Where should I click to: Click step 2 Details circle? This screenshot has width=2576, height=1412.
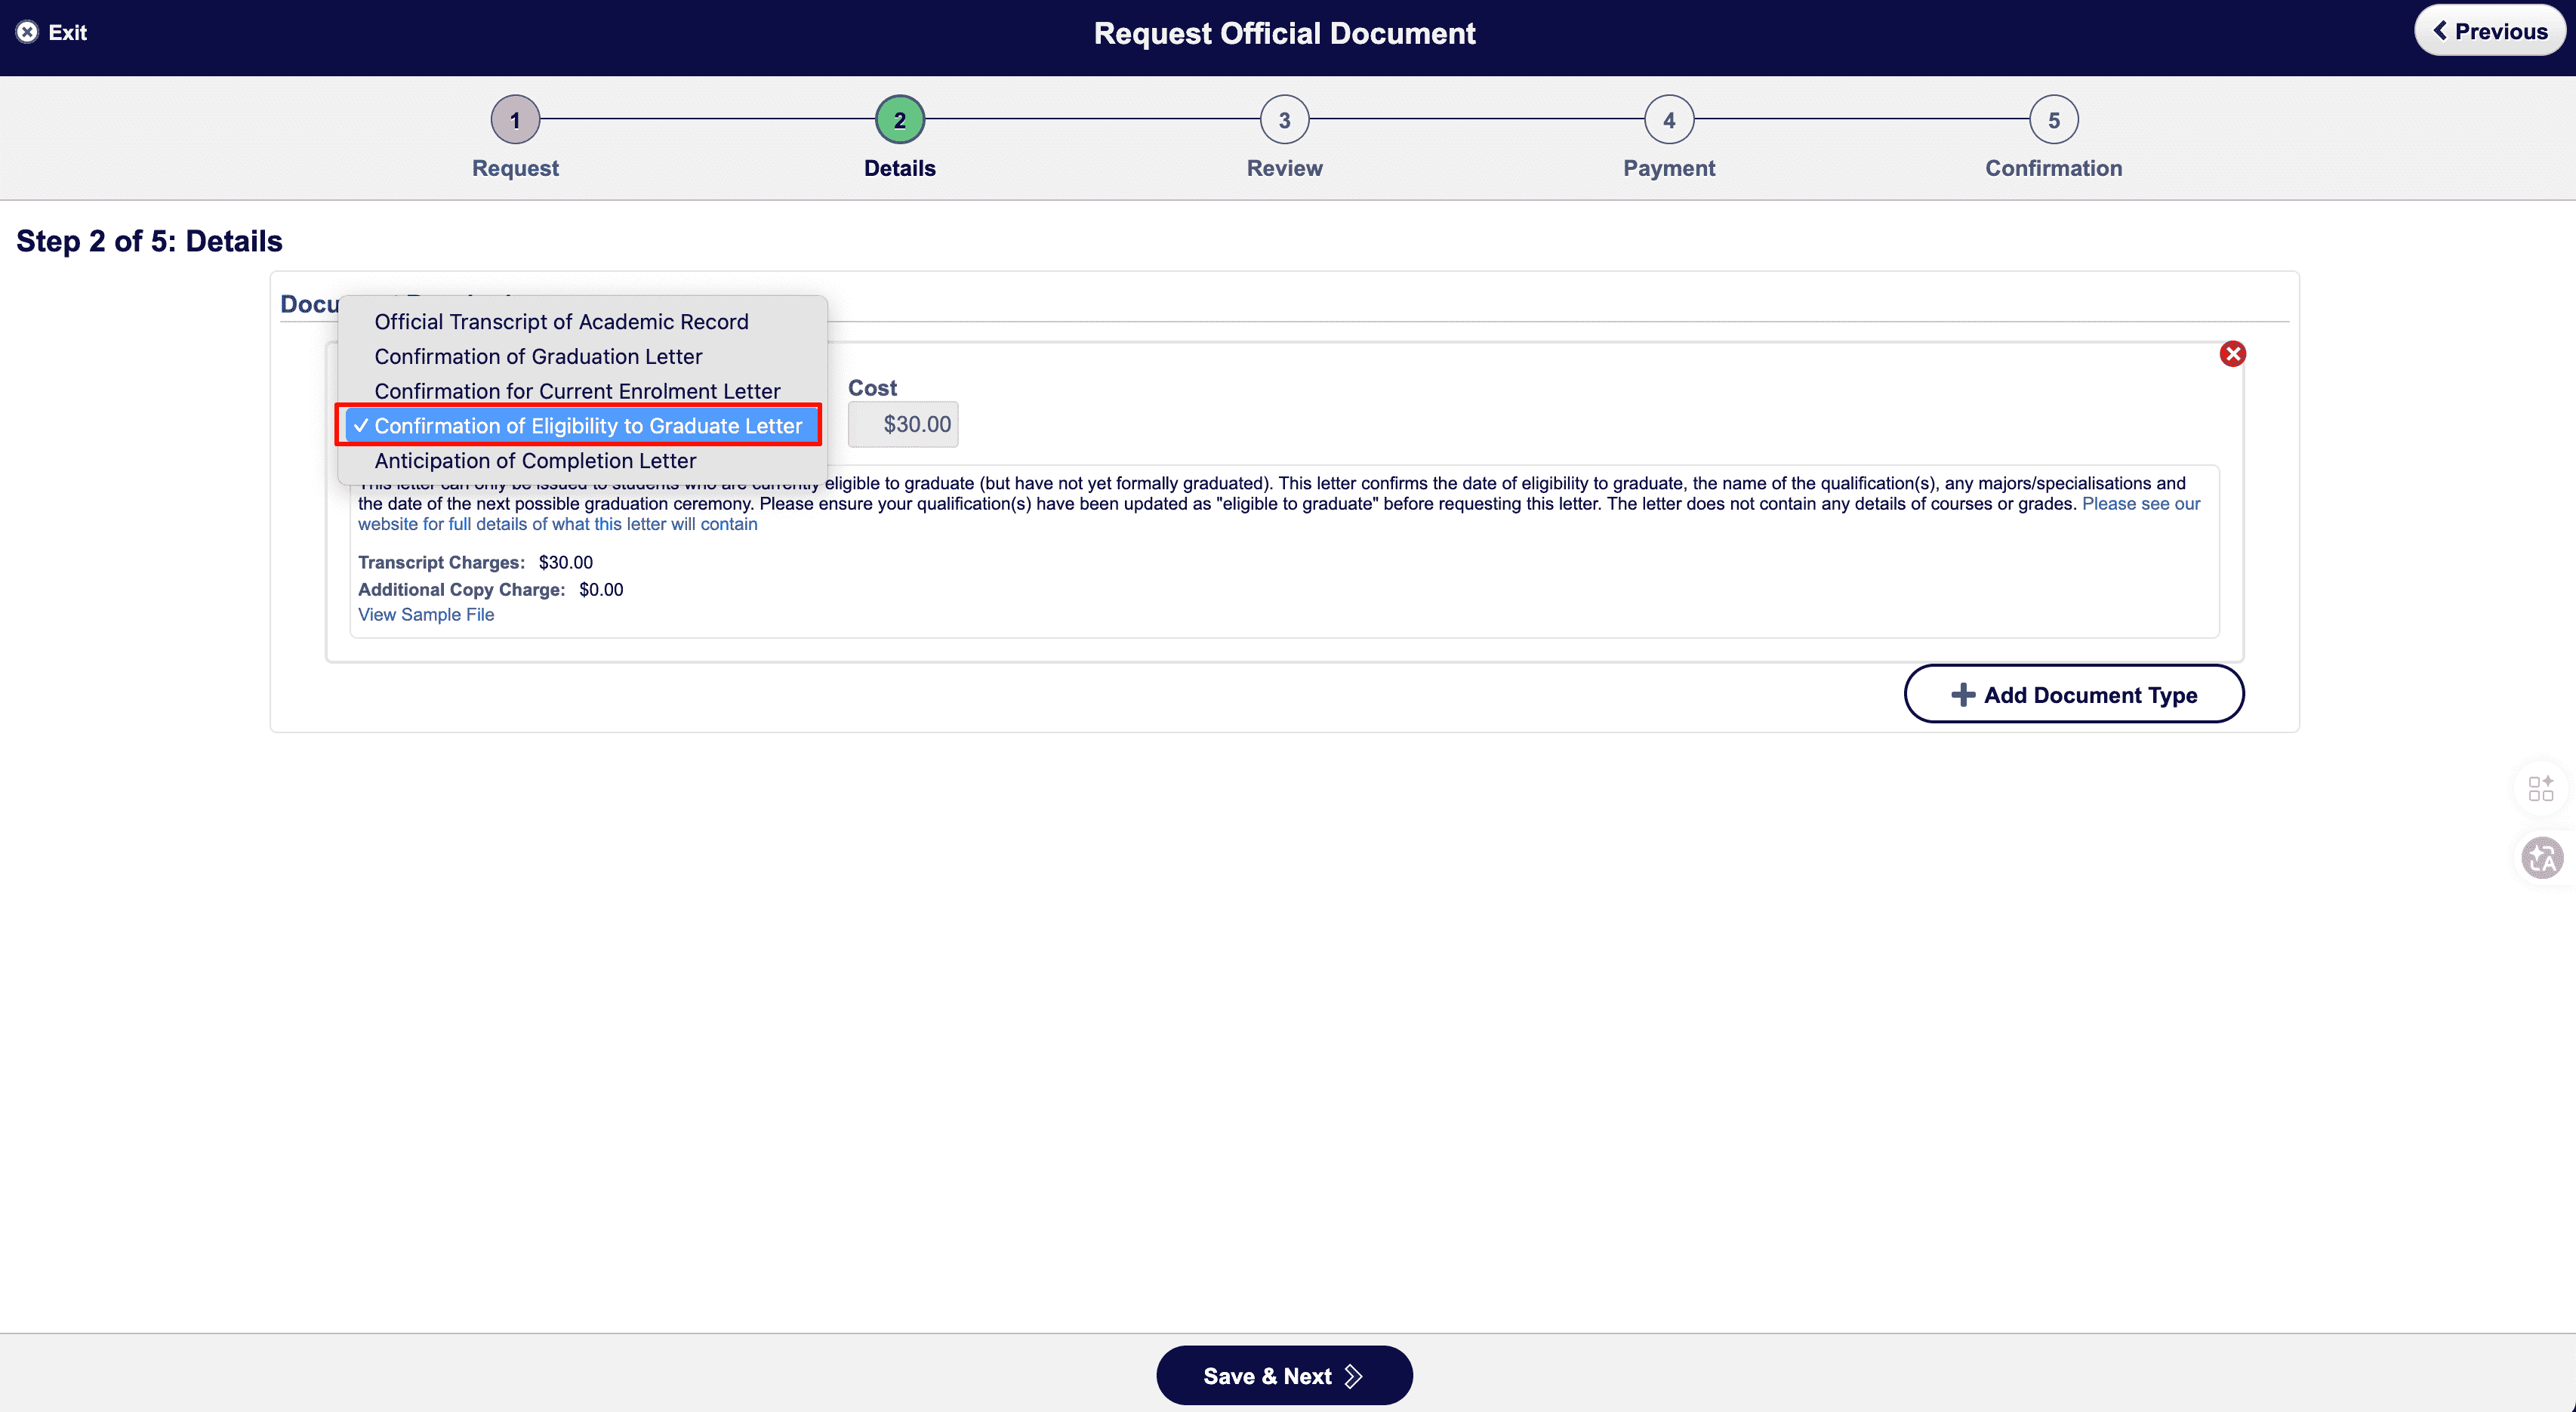point(899,120)
